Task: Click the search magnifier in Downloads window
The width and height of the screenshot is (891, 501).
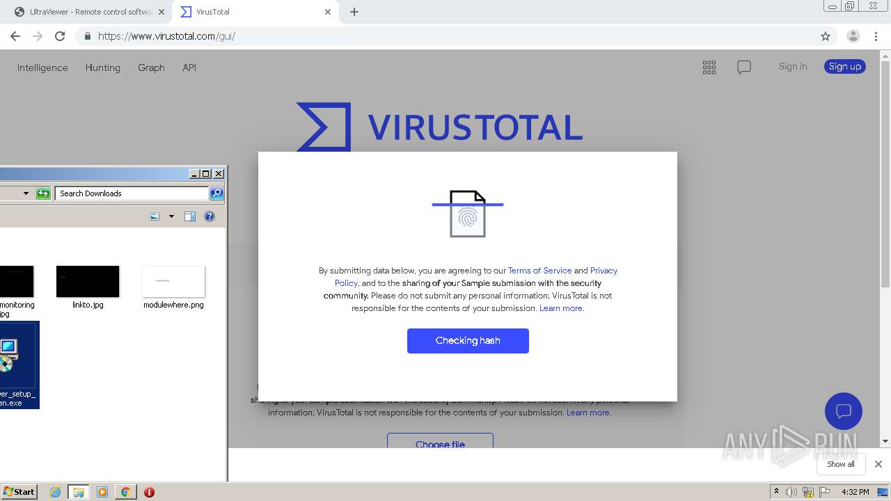Action: 216,193
